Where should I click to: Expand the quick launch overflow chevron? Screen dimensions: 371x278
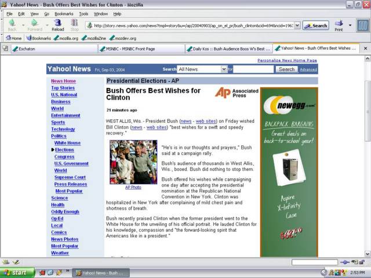coord(67,270)
